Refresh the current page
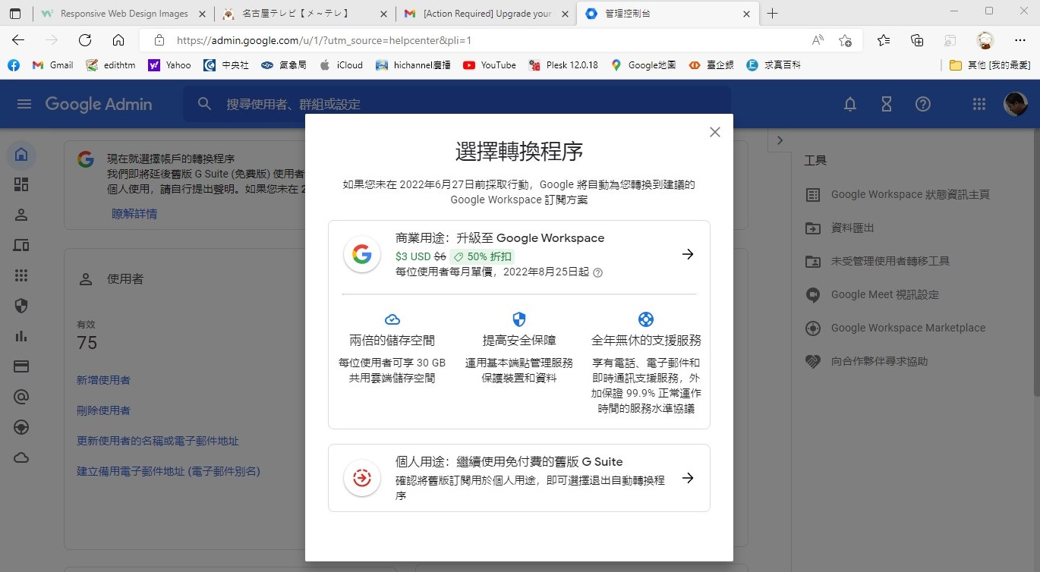 pyautogui.click(x=85, y=40)
